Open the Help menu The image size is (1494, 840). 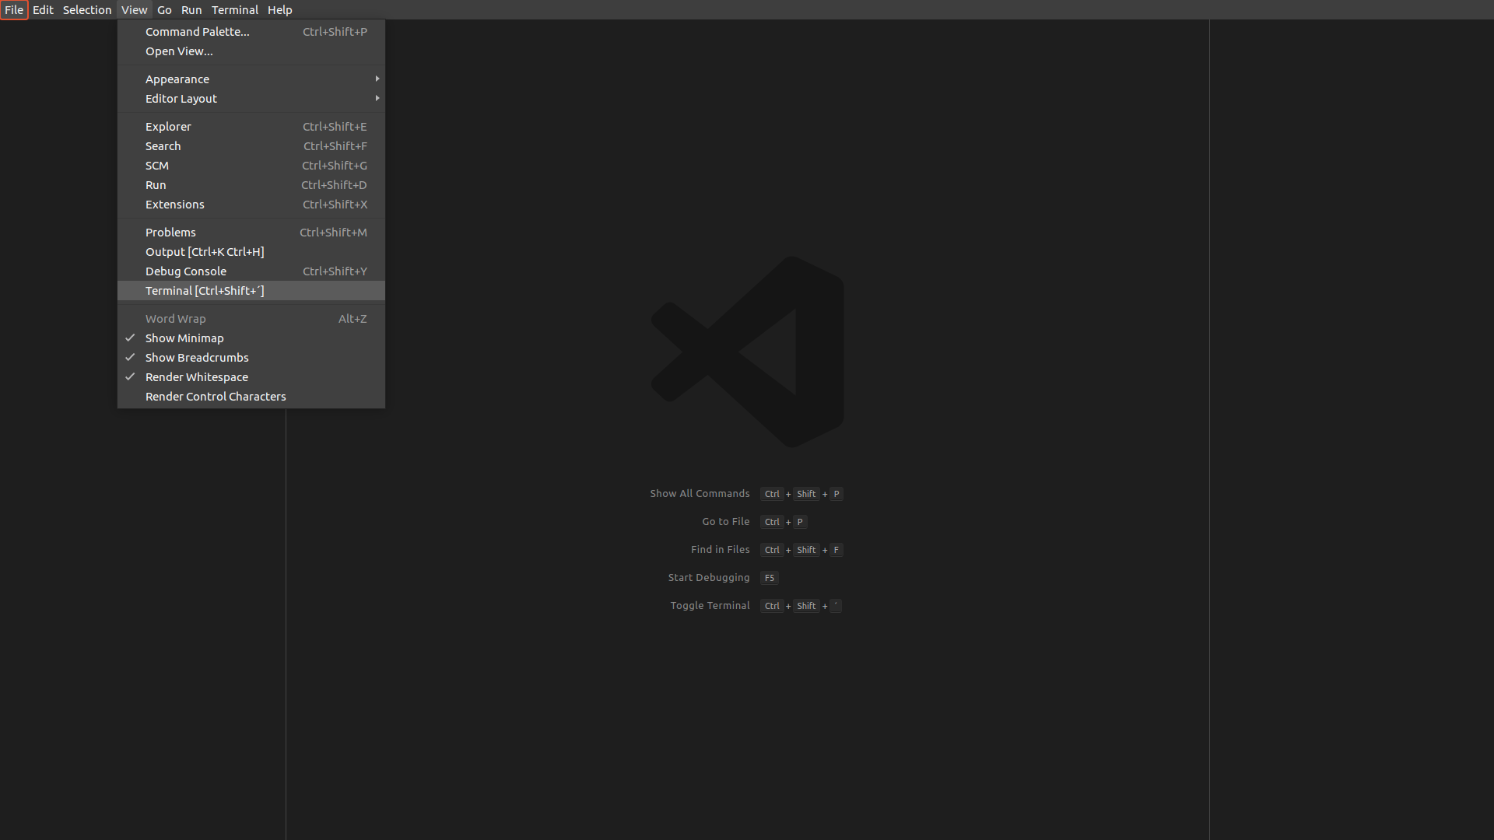coord(279,10)
